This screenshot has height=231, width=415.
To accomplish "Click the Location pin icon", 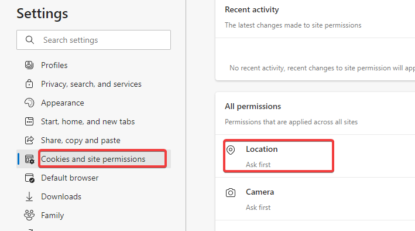I will click(x=231, y=150).
